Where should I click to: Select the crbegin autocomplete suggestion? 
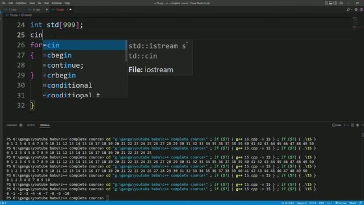84,75
